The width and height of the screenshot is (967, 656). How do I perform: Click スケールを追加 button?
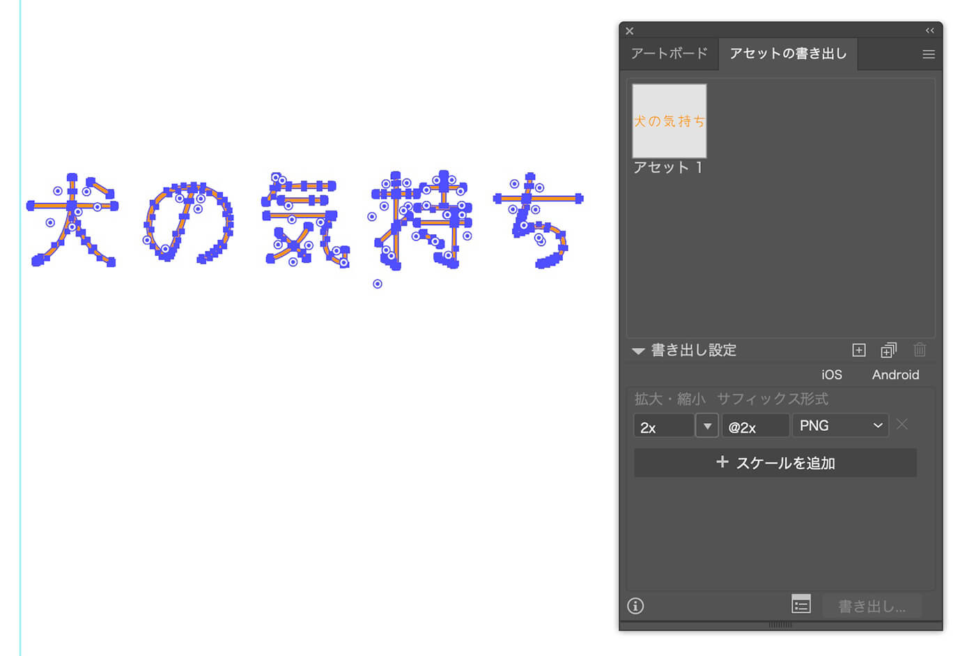tap(775, 463)
